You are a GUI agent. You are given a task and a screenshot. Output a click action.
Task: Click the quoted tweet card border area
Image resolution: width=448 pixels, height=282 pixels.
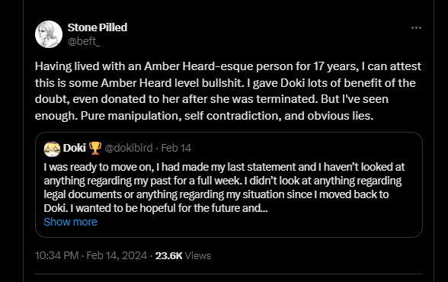229,184
